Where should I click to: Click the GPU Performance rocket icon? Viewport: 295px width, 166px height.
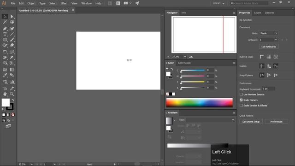137,3
